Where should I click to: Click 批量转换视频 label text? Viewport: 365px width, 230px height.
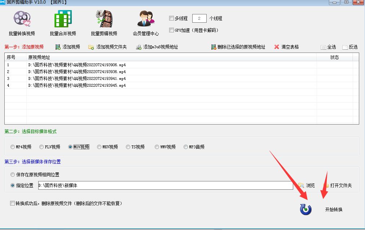pos(22,33)
